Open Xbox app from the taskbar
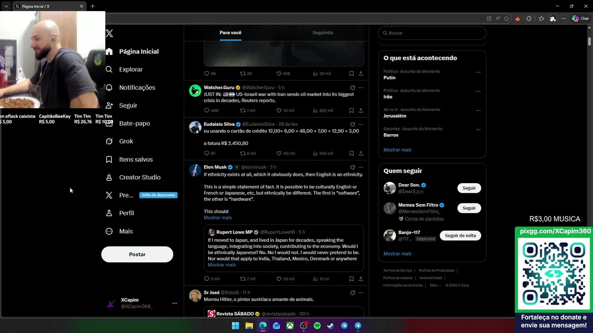 (290, 326)
